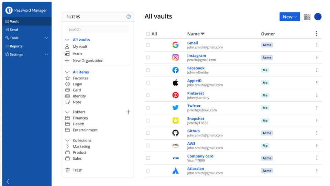The width and height of the screenshot is (330, 186).
Task: Tick the checkbox next to Instagram
Action: pos(148,58)
